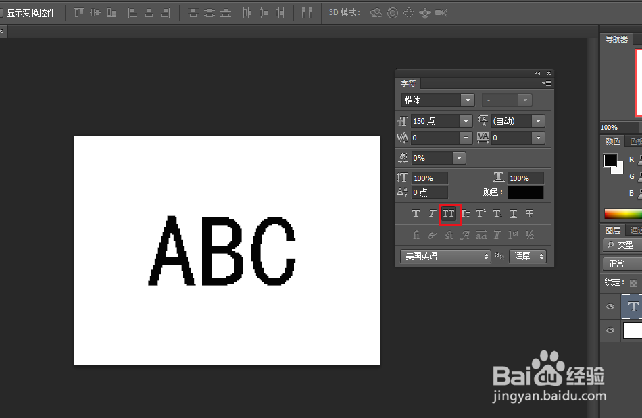This screenshot has height=418, width=642.
Task: Toggle the OpenType fractions ½ icon
Action: [x=530, y=235]
